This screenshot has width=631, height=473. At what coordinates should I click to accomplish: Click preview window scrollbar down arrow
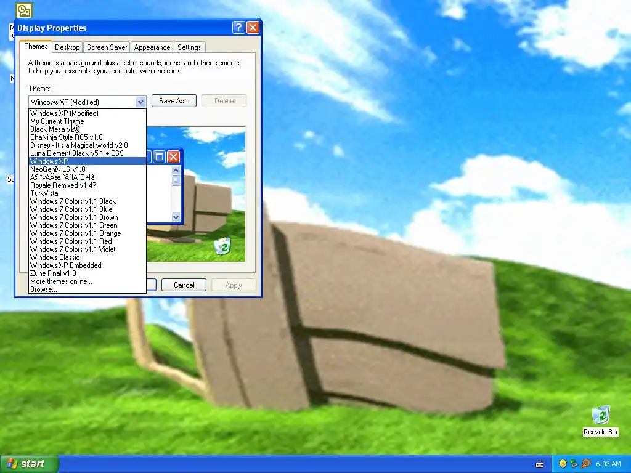[176, 217]
